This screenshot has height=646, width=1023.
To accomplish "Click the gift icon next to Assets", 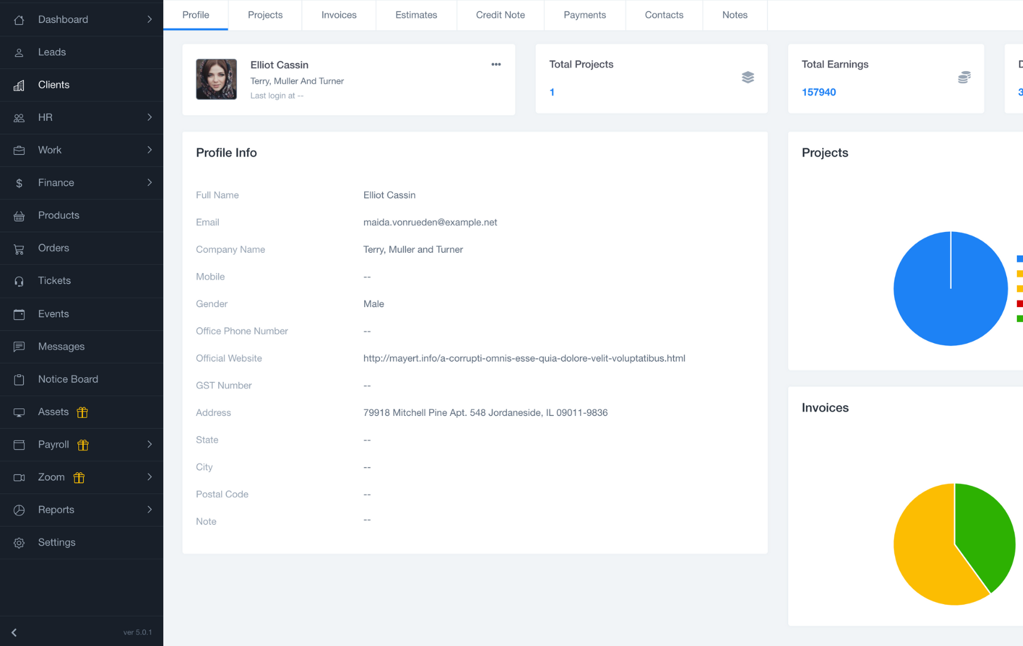I will (x=83, y=412).
